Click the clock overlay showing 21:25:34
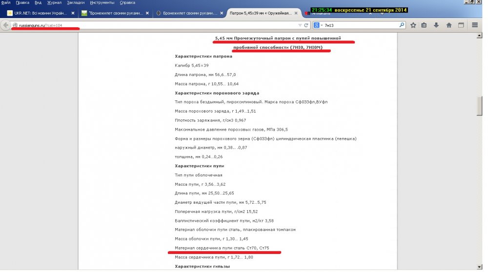 359,10
